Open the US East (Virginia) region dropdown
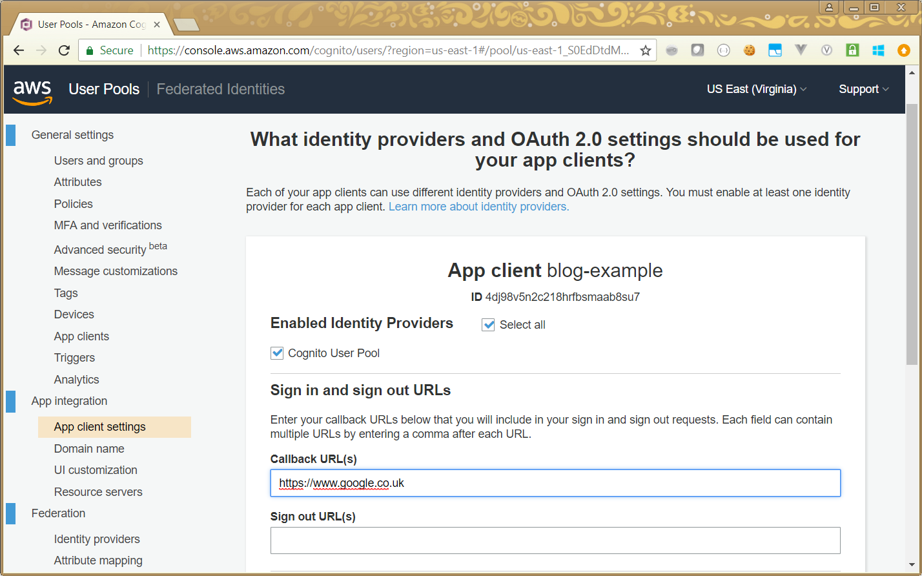 756,89
